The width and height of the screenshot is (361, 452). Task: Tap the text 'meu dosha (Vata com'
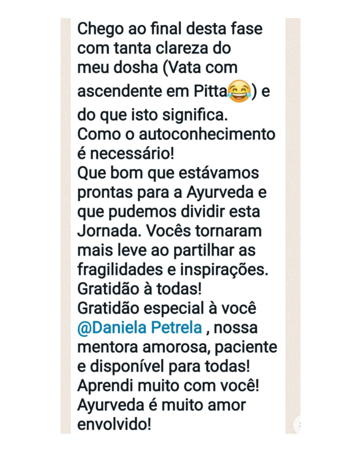pos(157,68)
